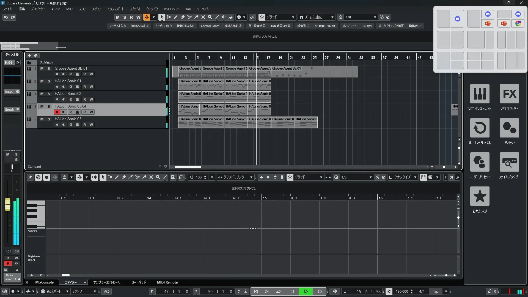This screenshot has width=528, height=297.
Task: Activate the cycle loop transport button
Action: point(278,291)
